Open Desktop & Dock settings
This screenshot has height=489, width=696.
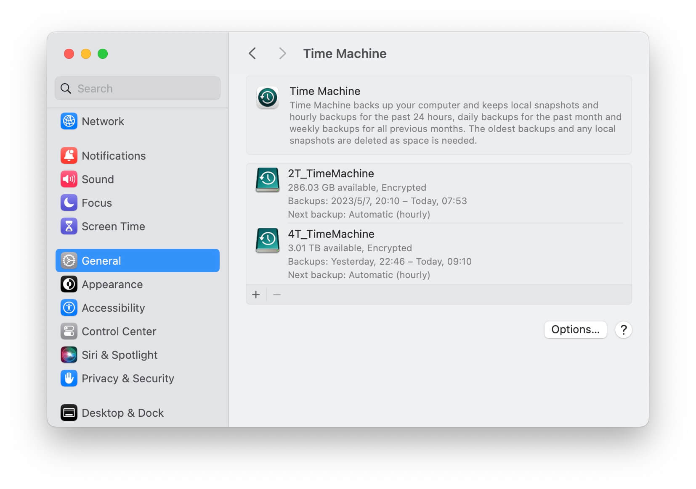138,413
